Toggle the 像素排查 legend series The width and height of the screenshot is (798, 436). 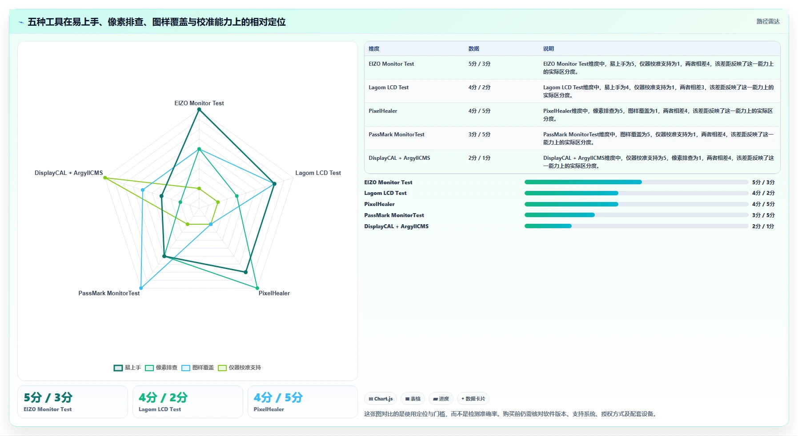click(161, 368)
